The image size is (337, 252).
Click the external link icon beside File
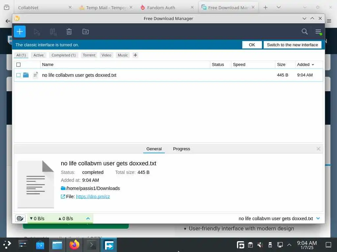point(63,197)
